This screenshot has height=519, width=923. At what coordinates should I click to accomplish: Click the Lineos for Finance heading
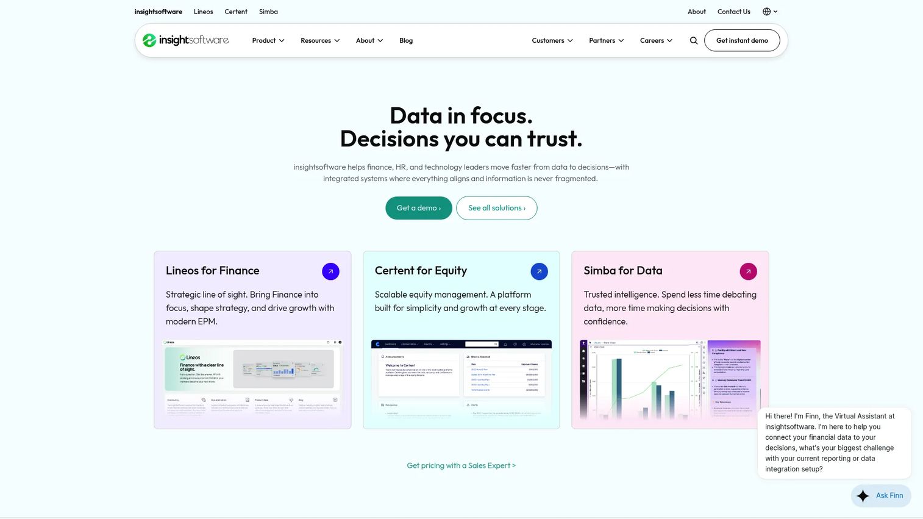213,271
